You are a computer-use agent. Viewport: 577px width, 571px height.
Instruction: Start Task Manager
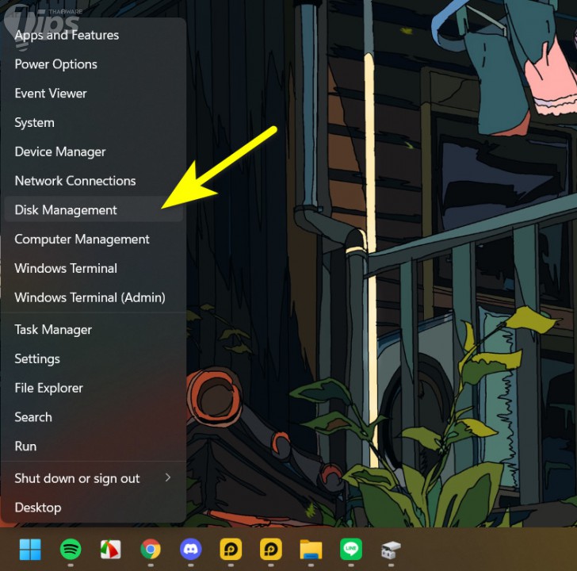[x=94, y=329]
